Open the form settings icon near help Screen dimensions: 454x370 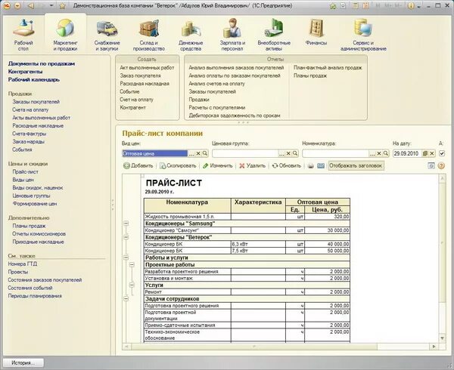(431, 166)
